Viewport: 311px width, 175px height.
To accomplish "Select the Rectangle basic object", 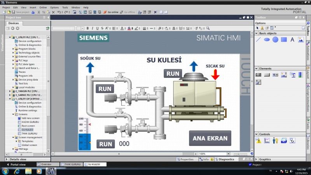I will 284,40.
